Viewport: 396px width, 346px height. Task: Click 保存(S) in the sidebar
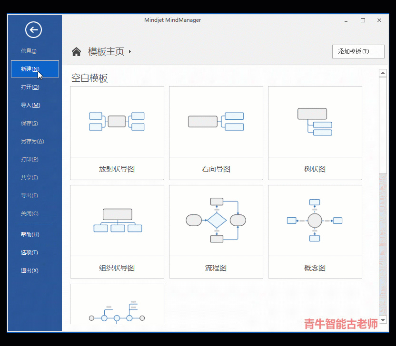(x=30, y=123)
